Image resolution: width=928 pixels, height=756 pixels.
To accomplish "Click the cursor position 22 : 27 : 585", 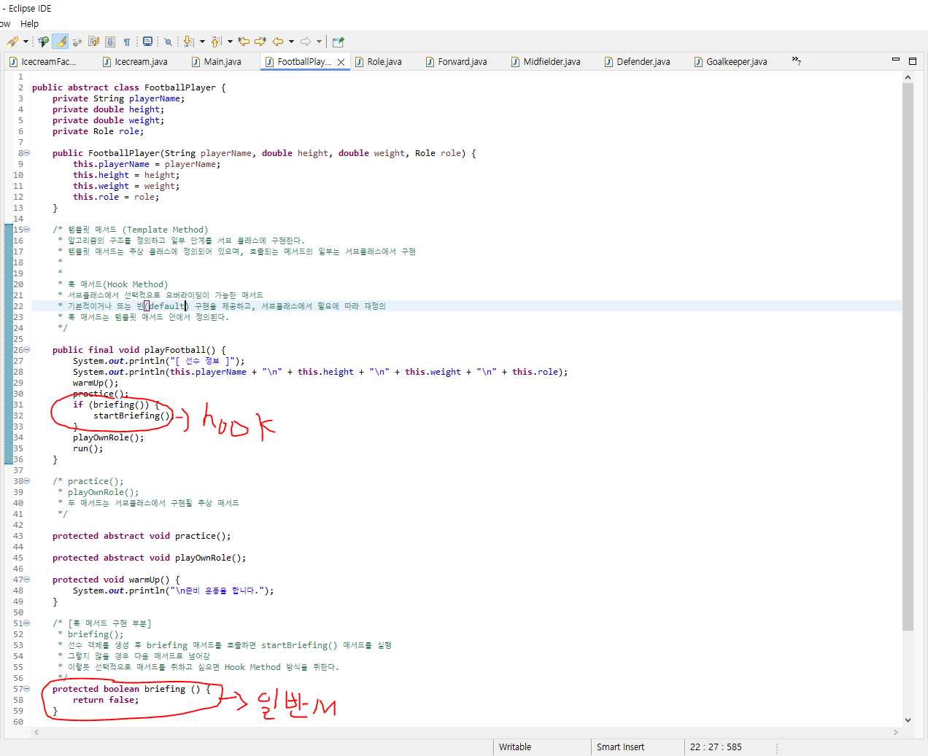I will pos(716,747).
